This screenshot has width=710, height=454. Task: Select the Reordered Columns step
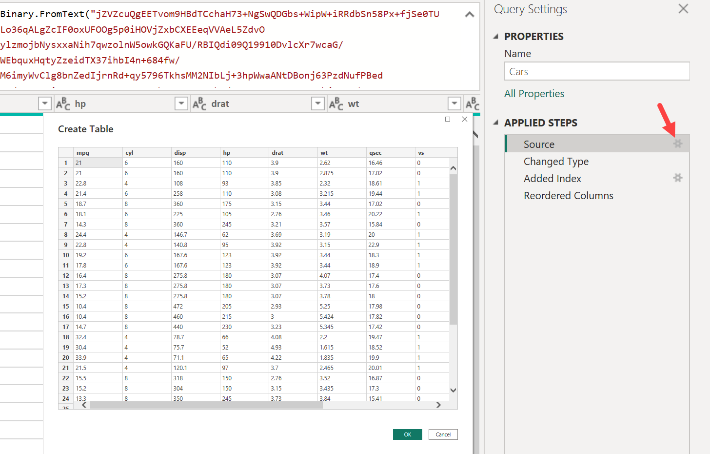569,195
